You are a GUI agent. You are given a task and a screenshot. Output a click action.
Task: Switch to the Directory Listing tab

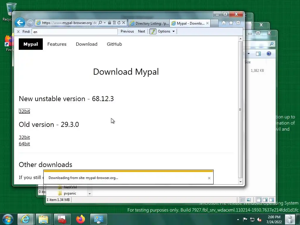pos(149,23)
